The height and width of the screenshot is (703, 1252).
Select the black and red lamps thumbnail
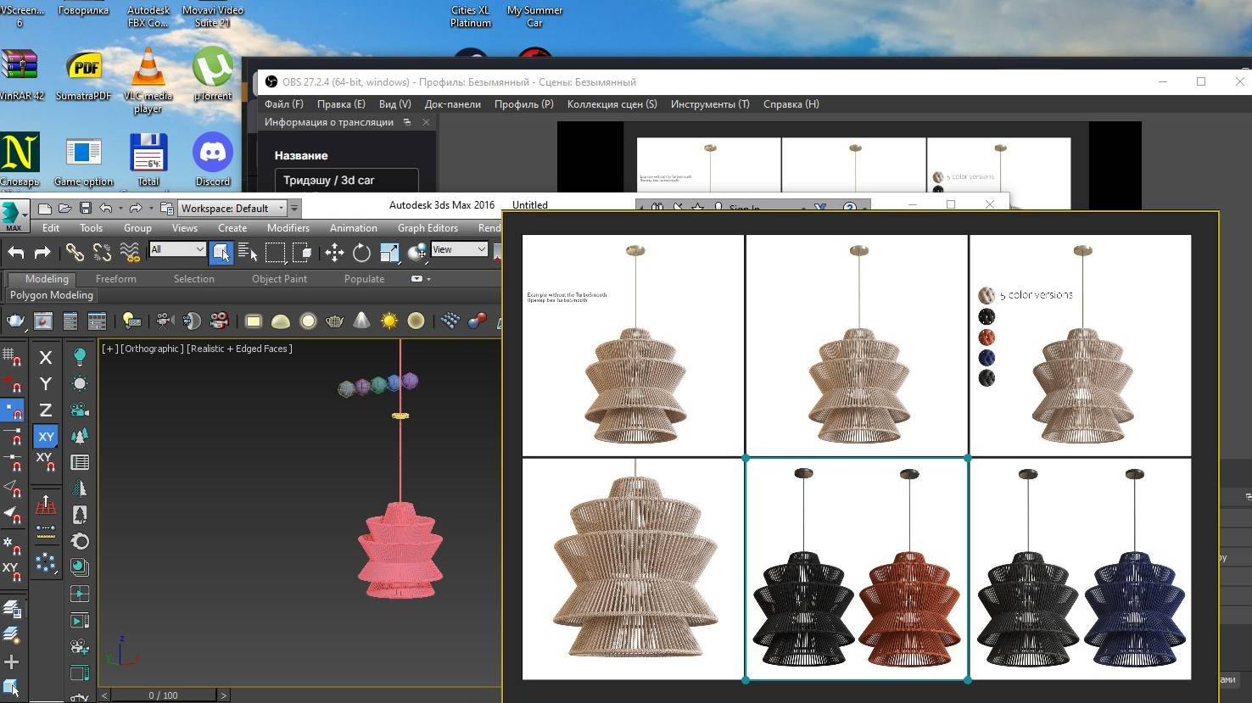click(x=857, y=568)
